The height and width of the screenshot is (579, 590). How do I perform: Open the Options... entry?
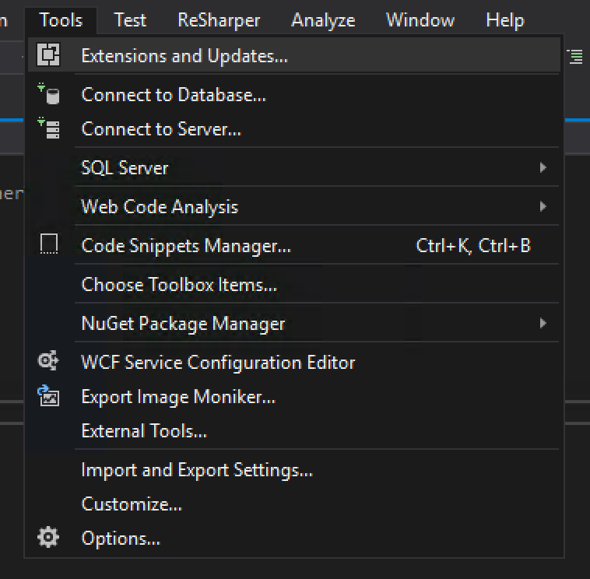(x=294, y=539)
